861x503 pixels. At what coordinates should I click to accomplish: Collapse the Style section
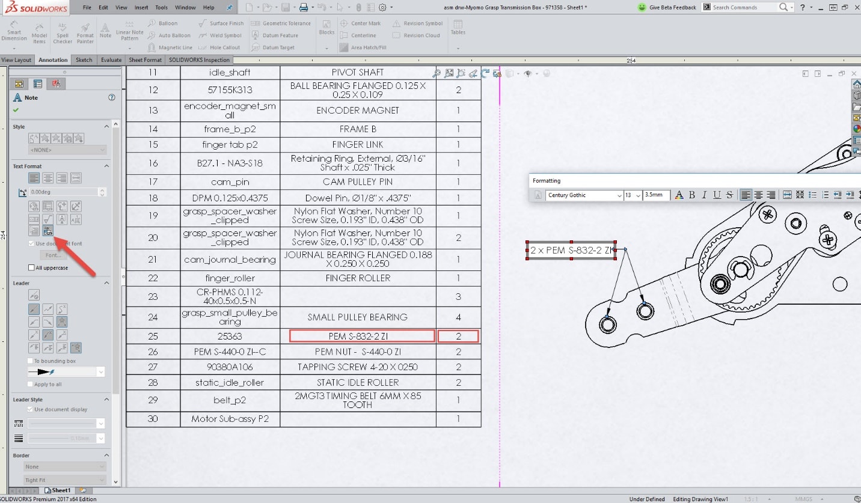(x=107, y=127)
